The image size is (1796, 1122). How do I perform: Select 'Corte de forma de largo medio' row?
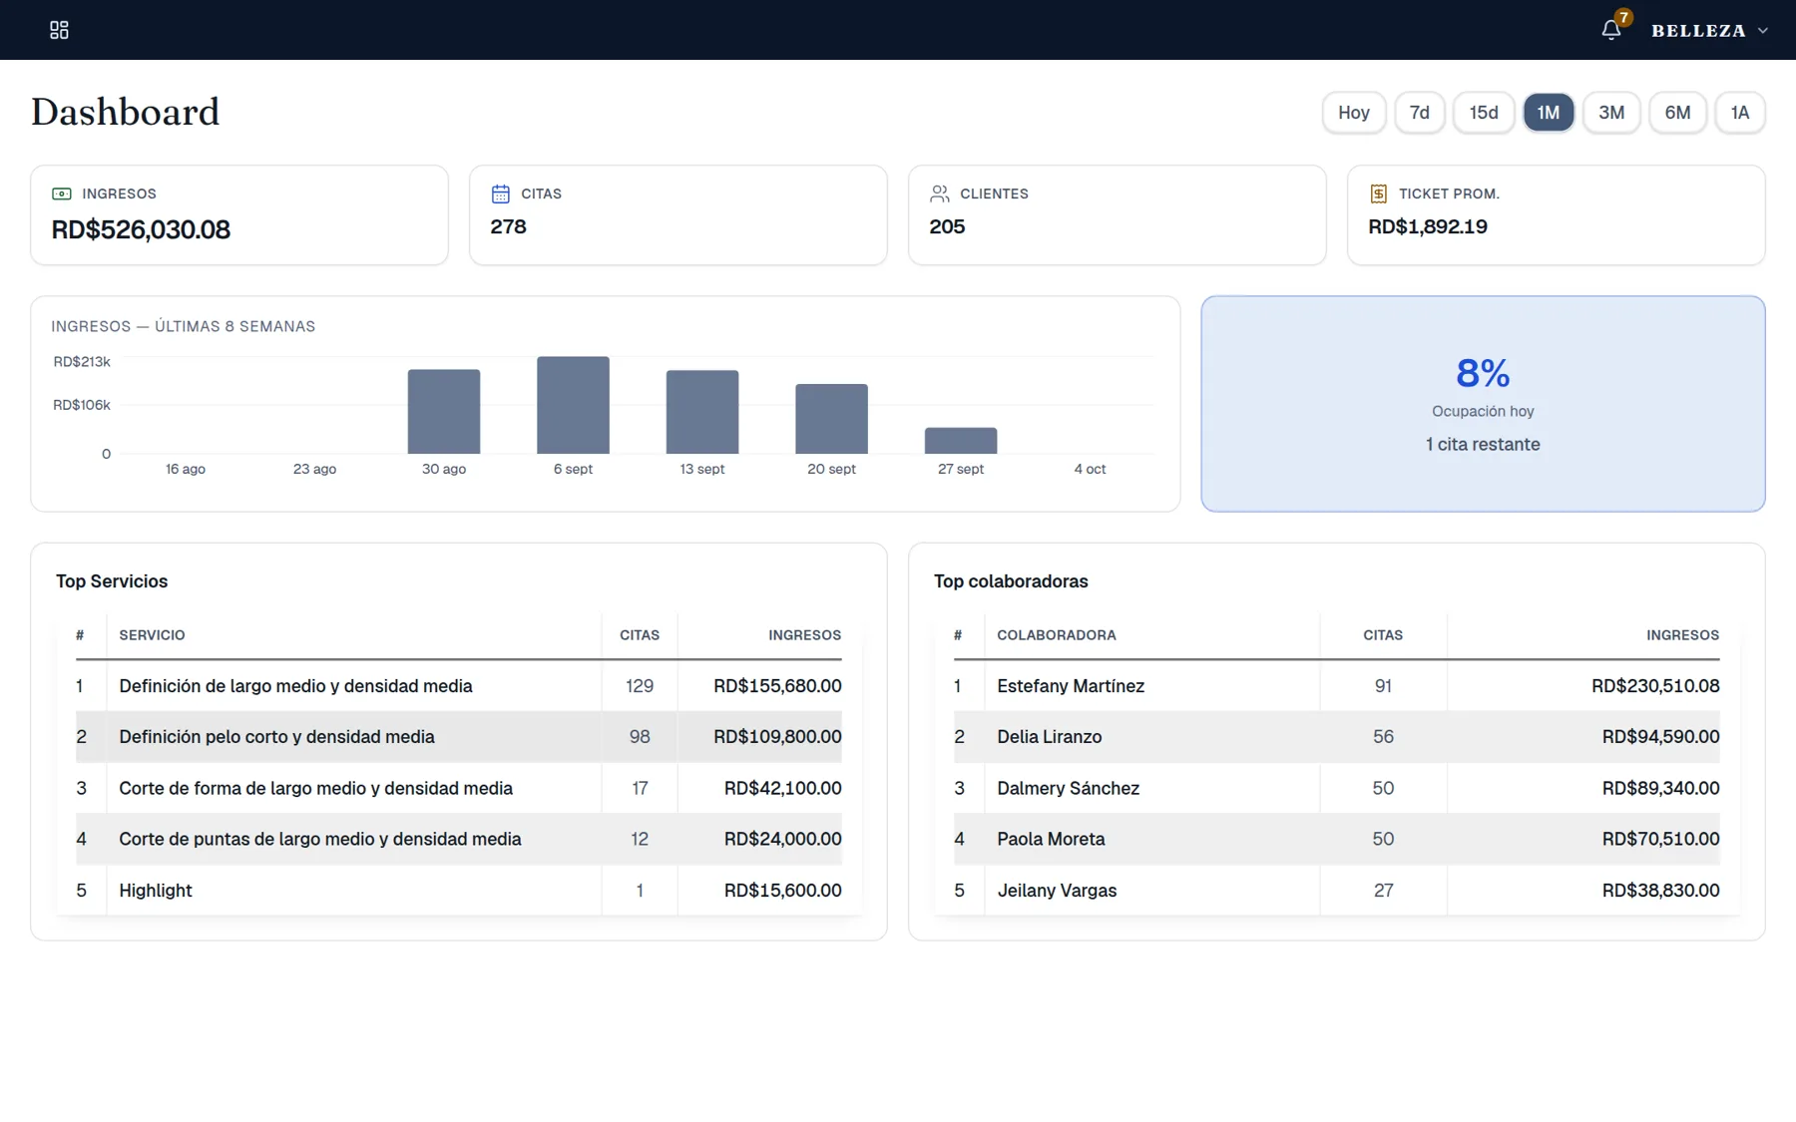(x=459, y=788)
